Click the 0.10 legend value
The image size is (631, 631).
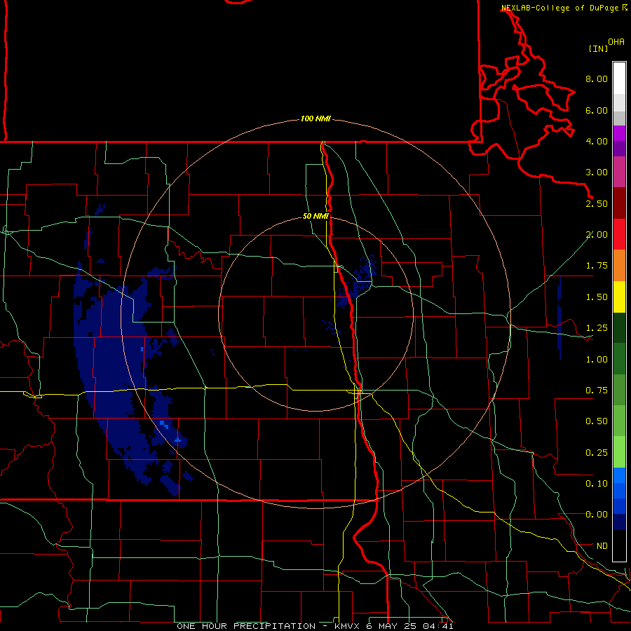click(x=597, y=484)
